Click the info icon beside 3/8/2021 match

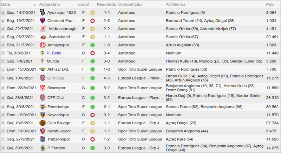3,53
